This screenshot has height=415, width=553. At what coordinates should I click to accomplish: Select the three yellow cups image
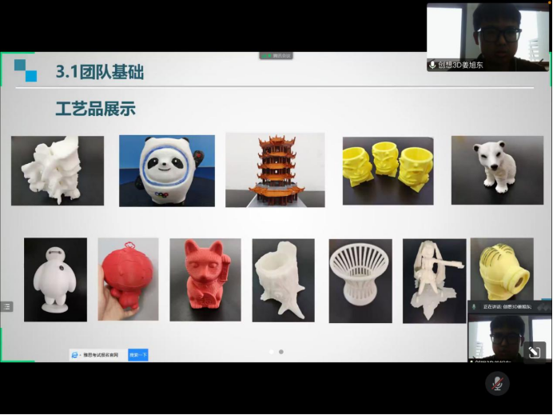coord(388,171)
